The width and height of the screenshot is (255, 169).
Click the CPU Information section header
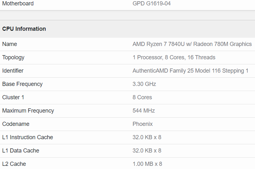[24, 29]
